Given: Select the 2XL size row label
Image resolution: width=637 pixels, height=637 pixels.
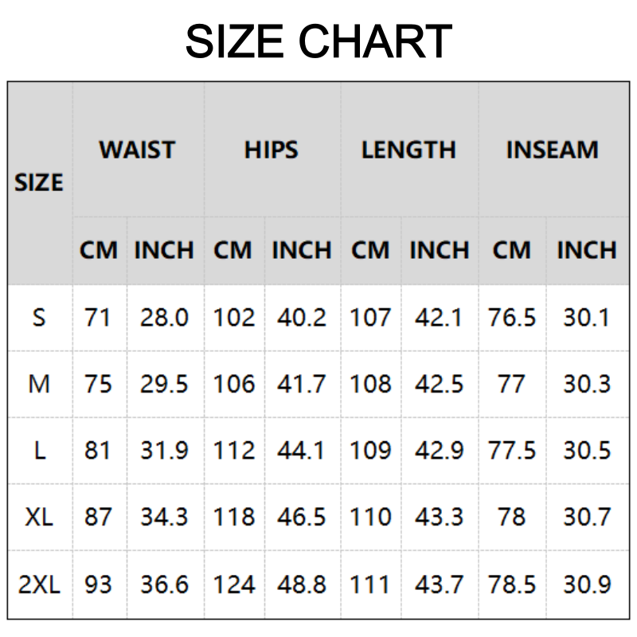Looking at the screenshot, I should [x=39, y=585].
